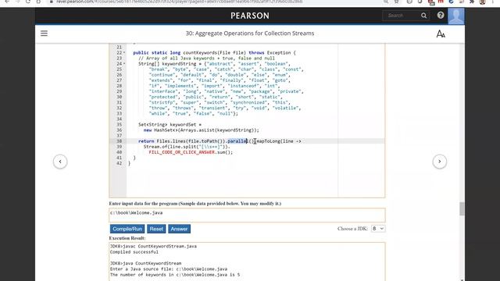Click 'new HashSet<>' on line 36
This screenshot has width=500, height=281.
pos(160,130)
